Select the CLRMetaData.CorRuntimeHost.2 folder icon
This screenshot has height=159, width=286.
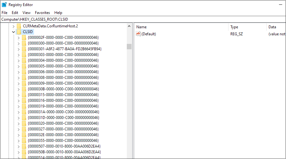tap(19, 26)
